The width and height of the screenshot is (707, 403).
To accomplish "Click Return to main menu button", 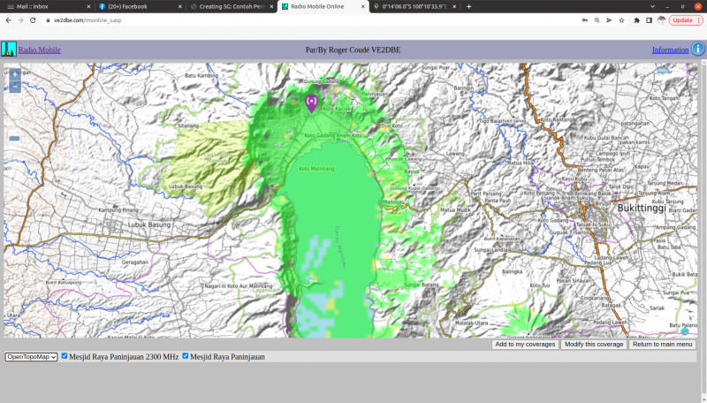I will click(x=663, y=345).
